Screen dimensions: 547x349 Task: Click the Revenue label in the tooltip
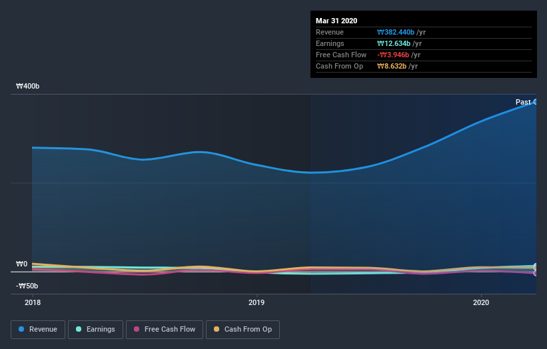(330, 32)
